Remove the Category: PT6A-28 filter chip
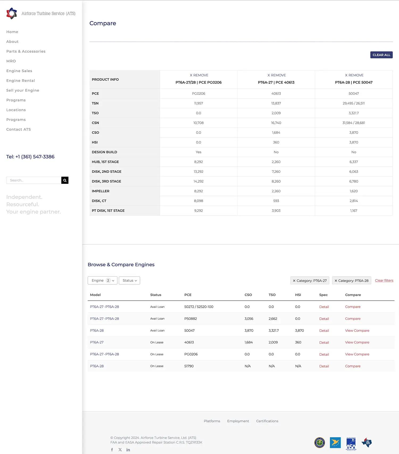 pyautogui.click(x=336, y=281)
